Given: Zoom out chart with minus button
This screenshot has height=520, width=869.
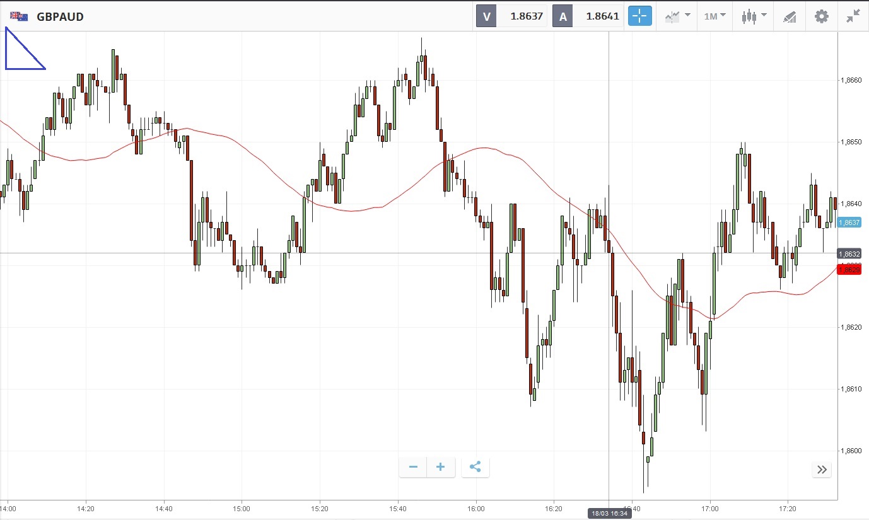Looking at the screenshot, I should pyautogui.click(x=413, y=467).
